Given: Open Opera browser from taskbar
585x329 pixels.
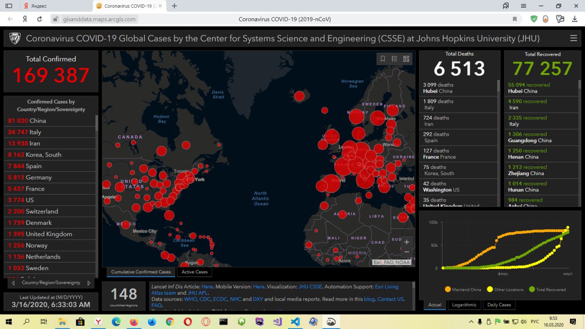Looking at the screenshot, I should pyautogui.click(x=187, y=322).
